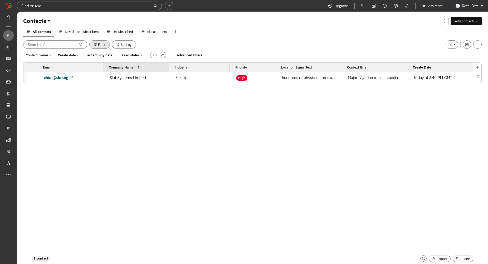Click the Industry column header
The width and height of the screenshot is (488, 264).
pos(199,67)
